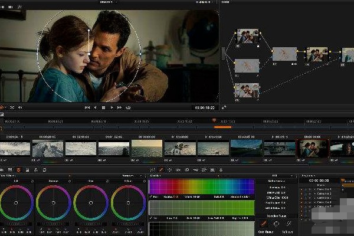
Task: Click the rainbow hue curve strip
Action: click(x=201, y=188)
